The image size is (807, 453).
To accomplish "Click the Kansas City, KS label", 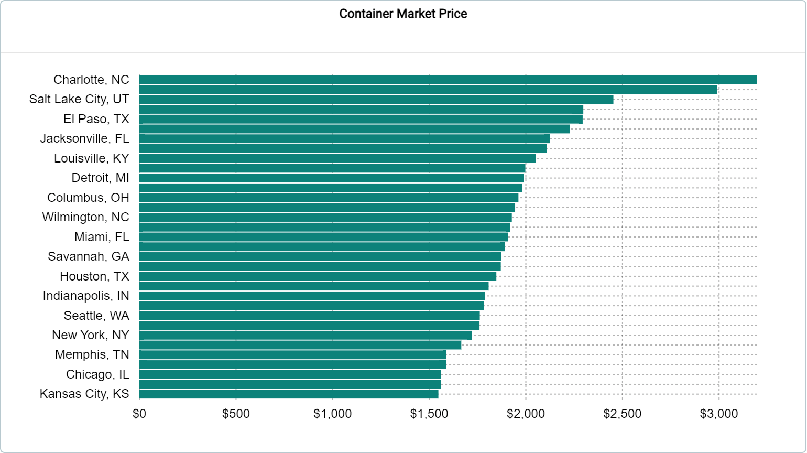I will (x=84, y=394).
